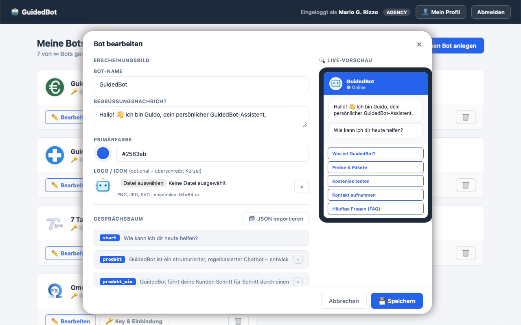
Task: Click trash icon on first right-column bot card
Action: coord(466,117)
